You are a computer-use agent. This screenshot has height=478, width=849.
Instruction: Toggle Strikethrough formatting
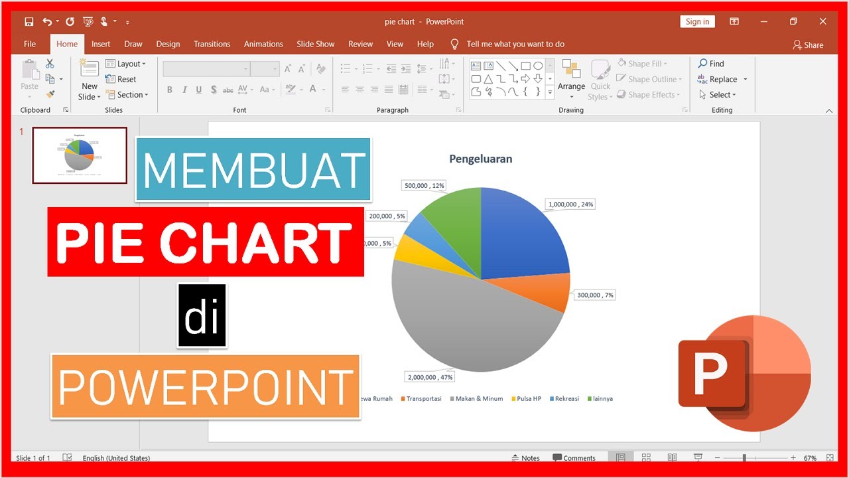pyautogui.click(x=228, y=90)
